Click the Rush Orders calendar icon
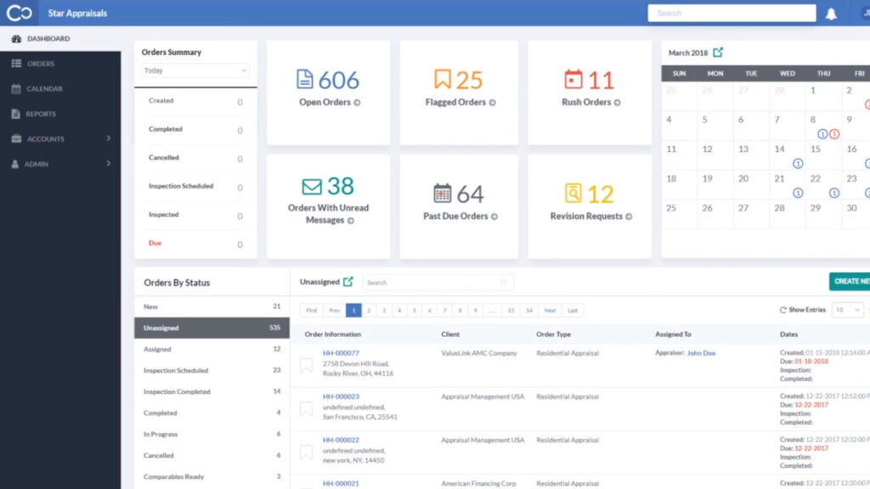This screenshot has width=870, height=489. coord(573,79)
